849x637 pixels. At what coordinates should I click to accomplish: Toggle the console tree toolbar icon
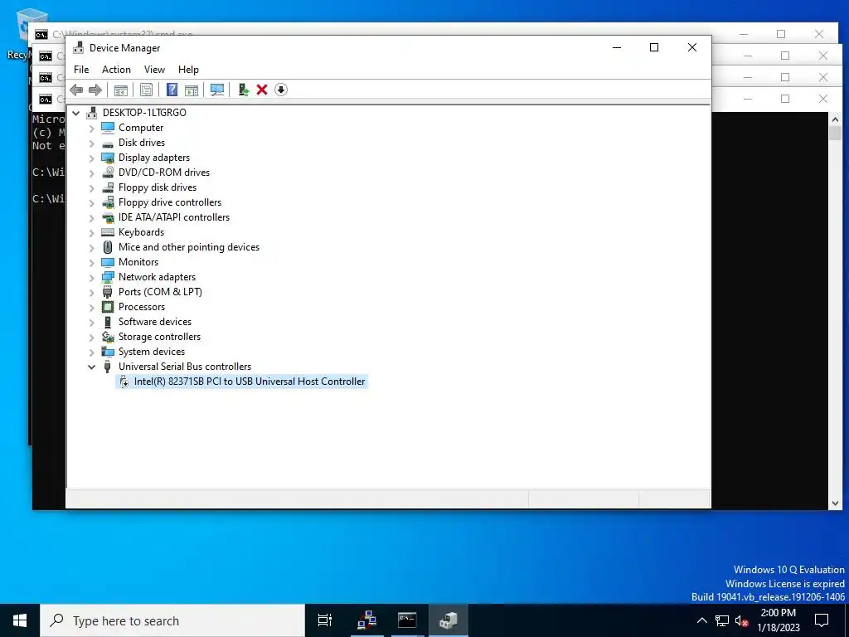pos(121,90)
